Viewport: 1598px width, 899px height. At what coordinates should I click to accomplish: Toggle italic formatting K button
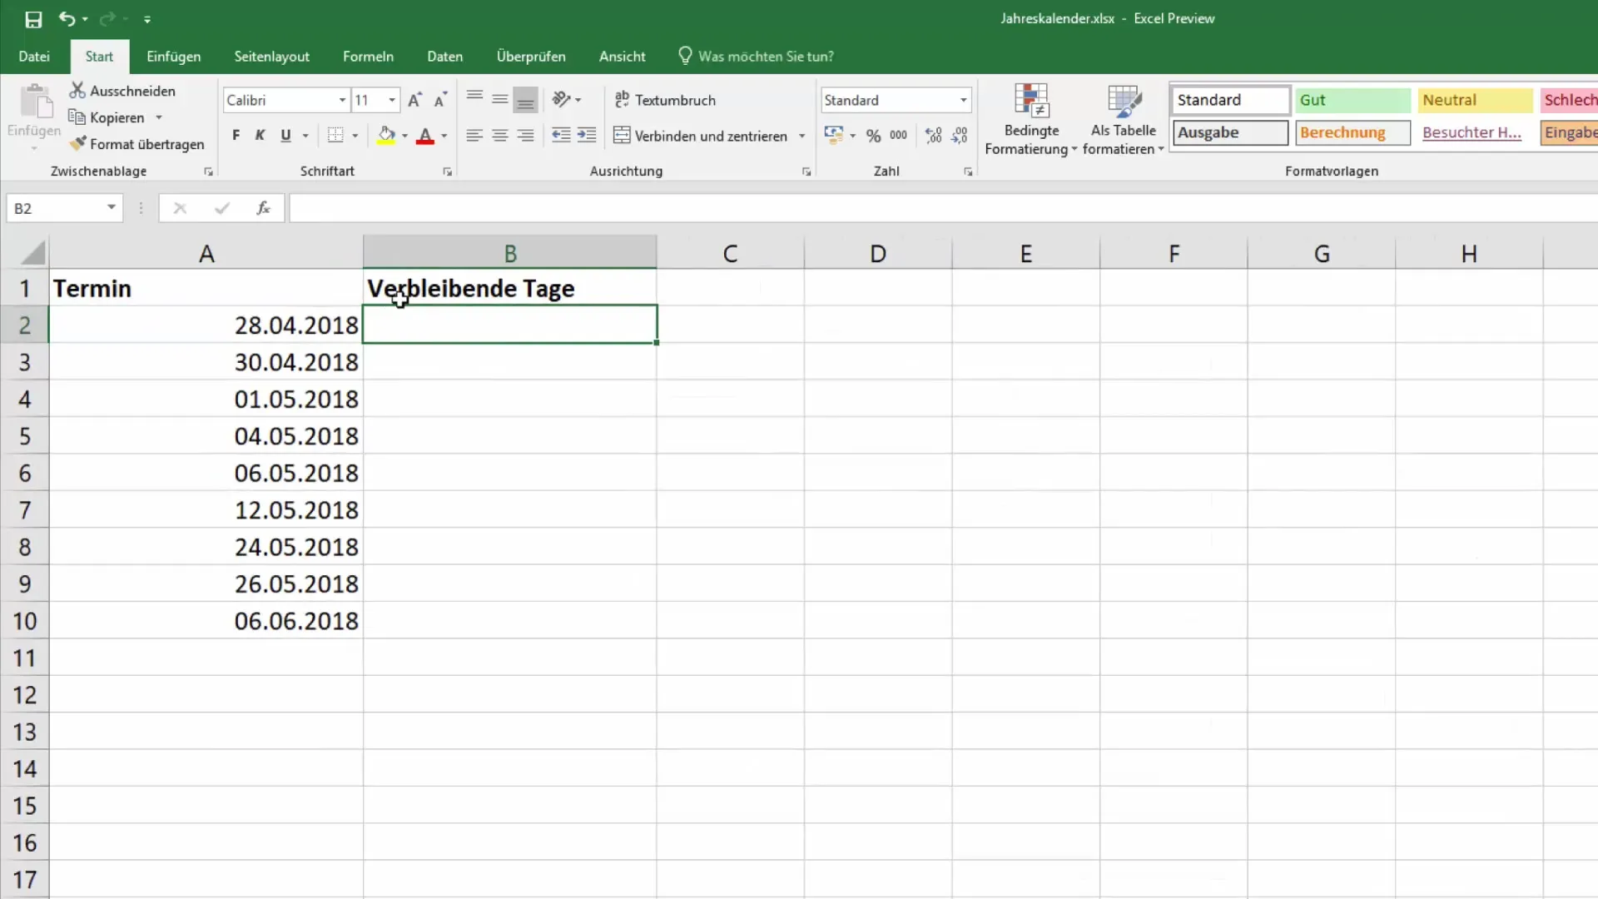click(261, 136)
